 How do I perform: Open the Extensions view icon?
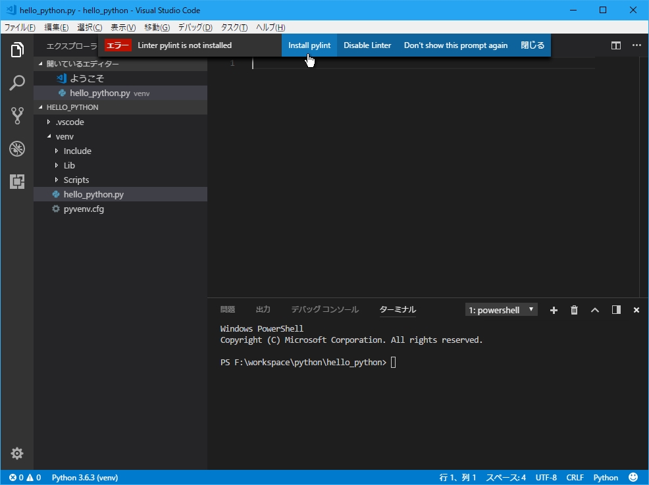pyautogui.click(x=17, y=181)
